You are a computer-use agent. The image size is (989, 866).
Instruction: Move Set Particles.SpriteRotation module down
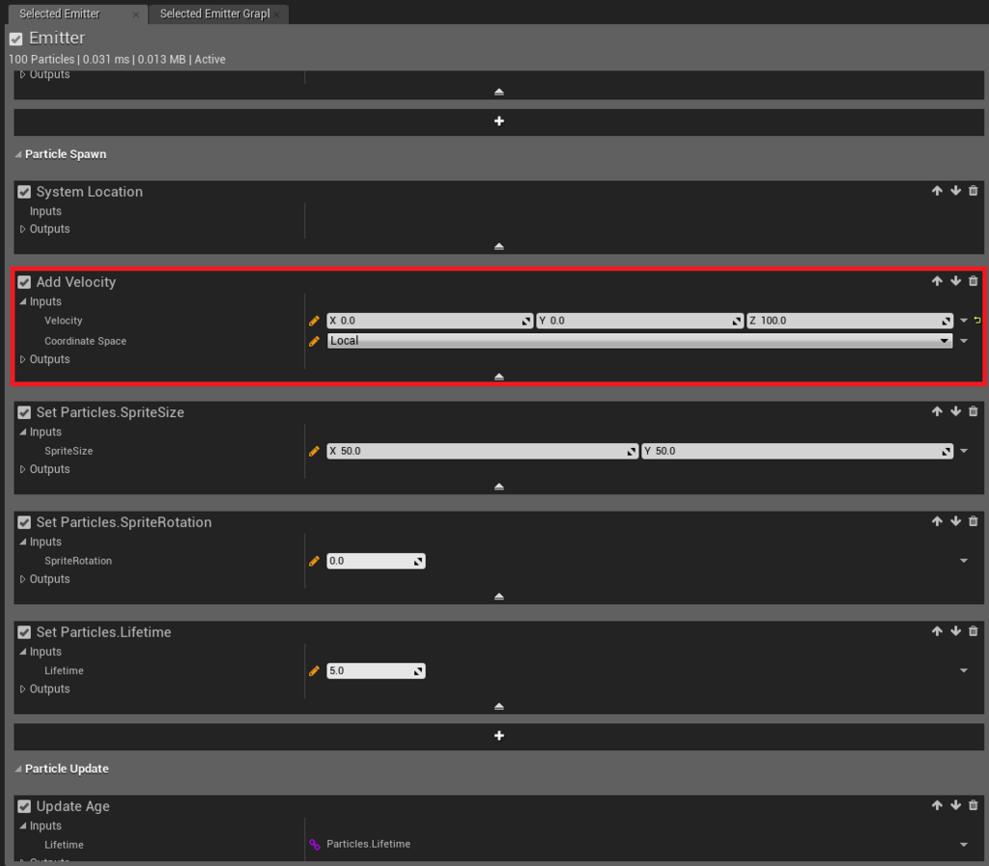point(955,521)
